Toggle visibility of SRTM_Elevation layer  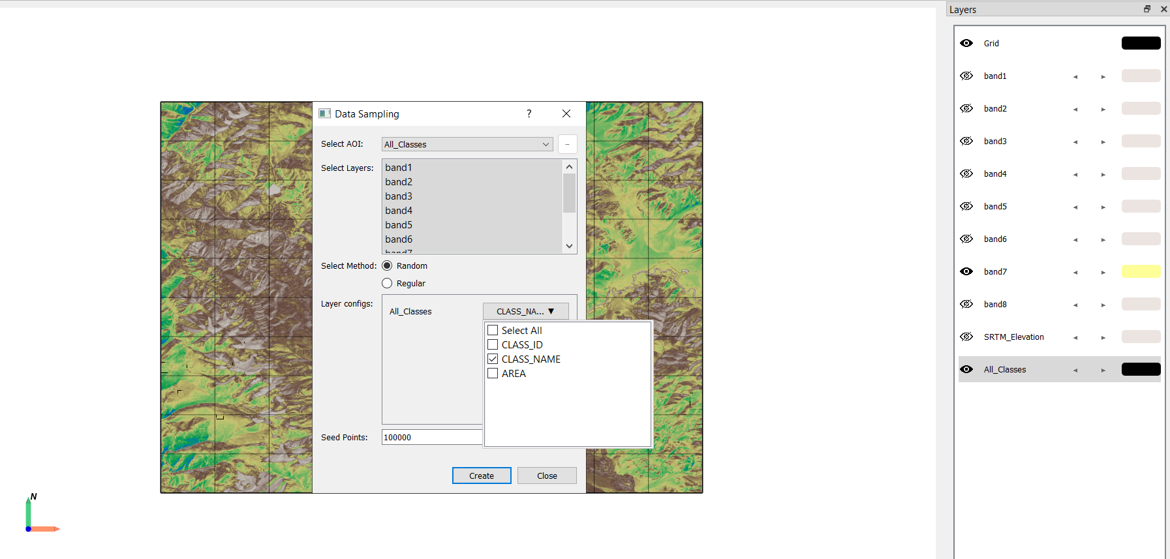[x=966, y=337]
